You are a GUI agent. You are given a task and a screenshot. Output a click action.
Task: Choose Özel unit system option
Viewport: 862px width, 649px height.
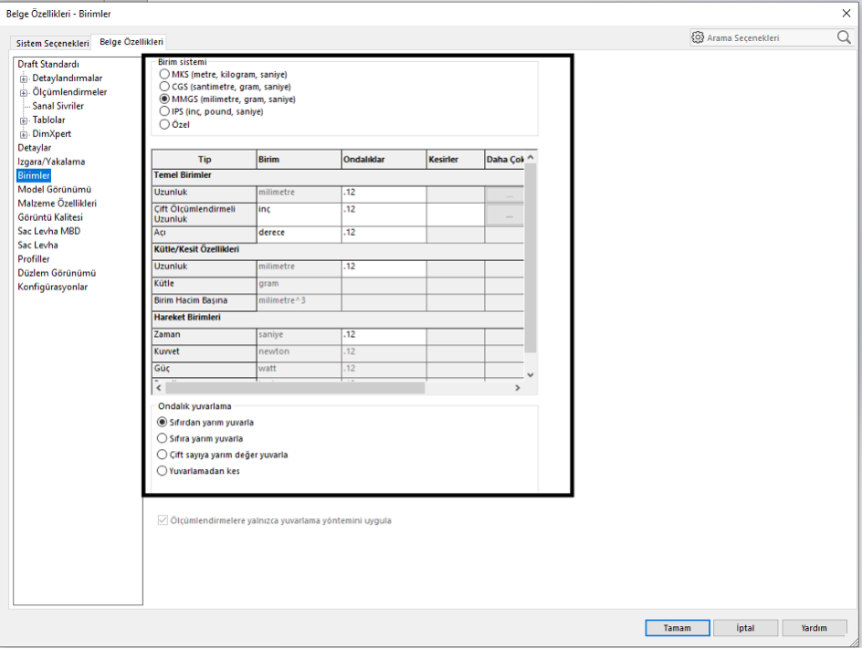[164, 124]
